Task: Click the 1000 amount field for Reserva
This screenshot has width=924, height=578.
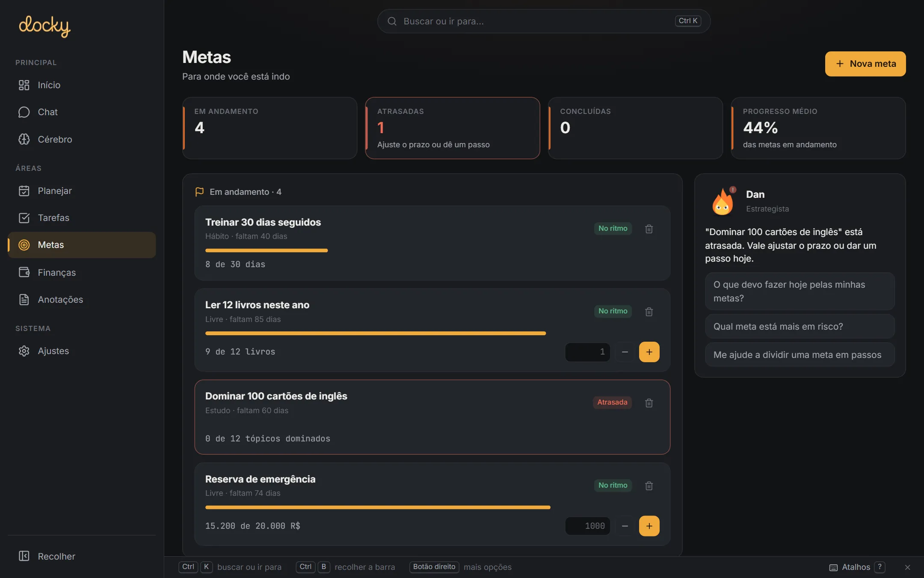Action: [x=587, y=526]
